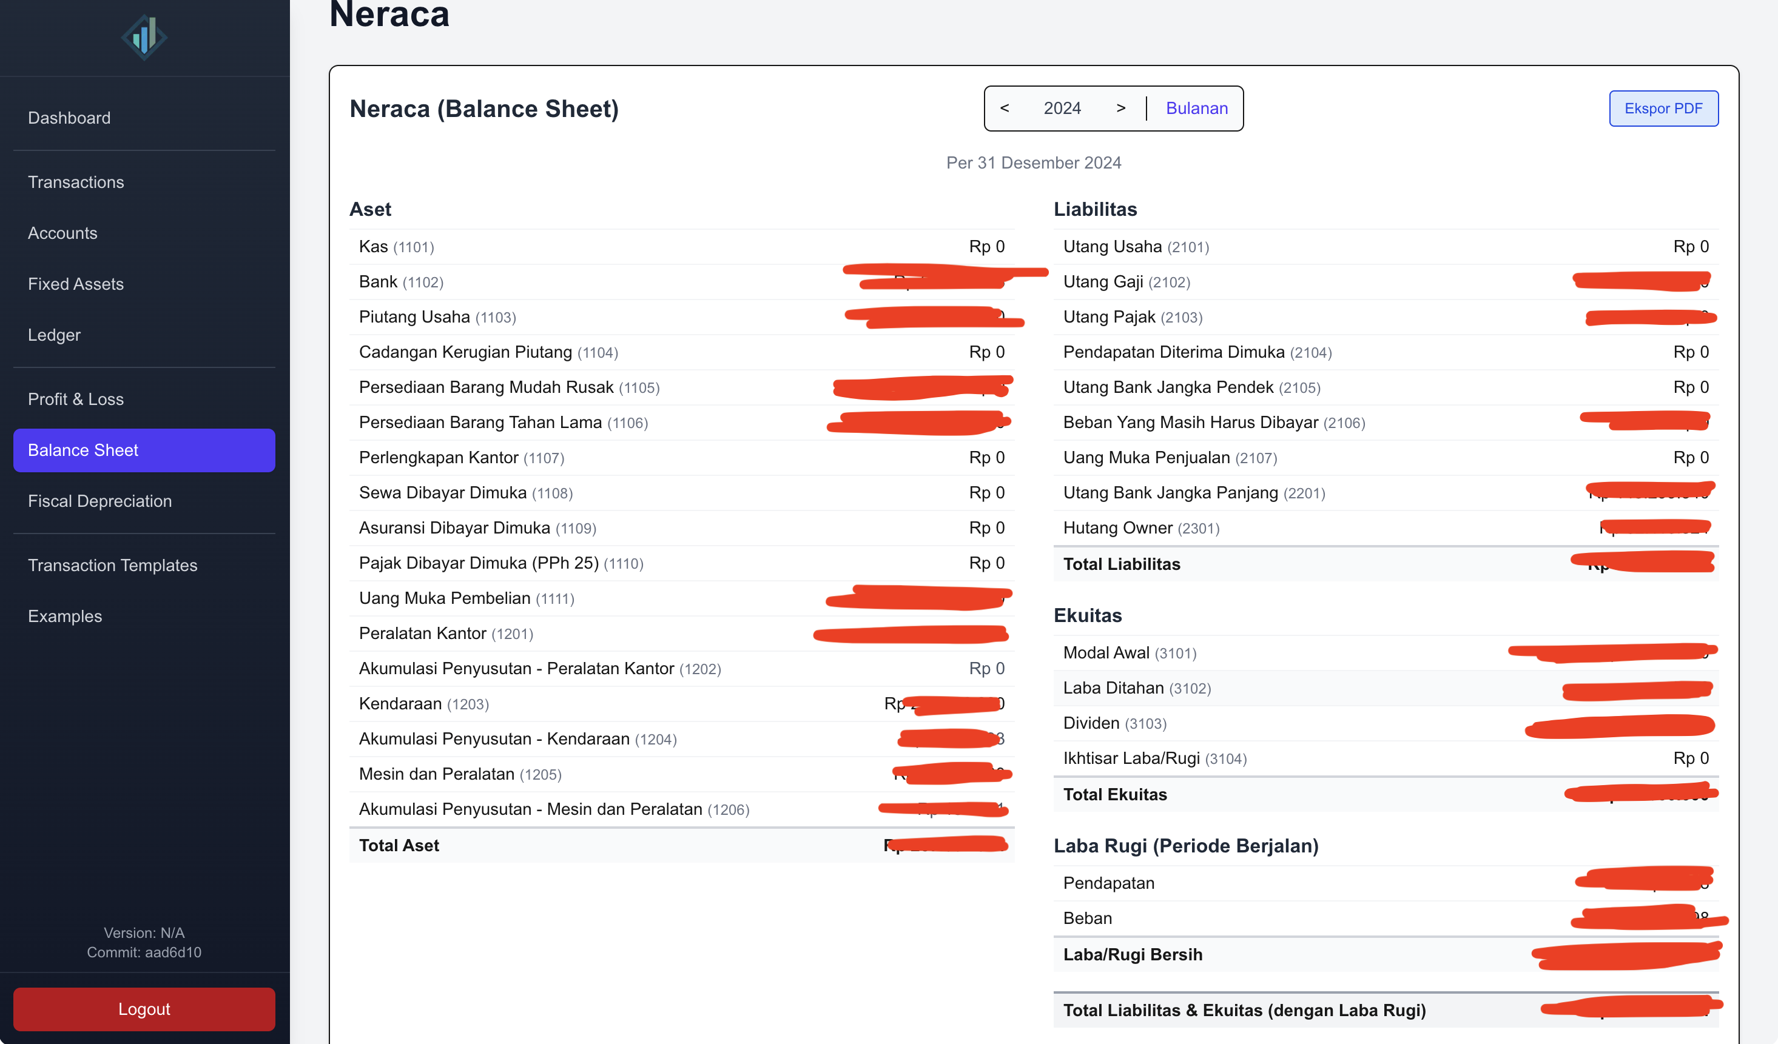Open Transaction Templates
The height and width of the screenshot is (1044, 1778).
click(x=113, y=564)
